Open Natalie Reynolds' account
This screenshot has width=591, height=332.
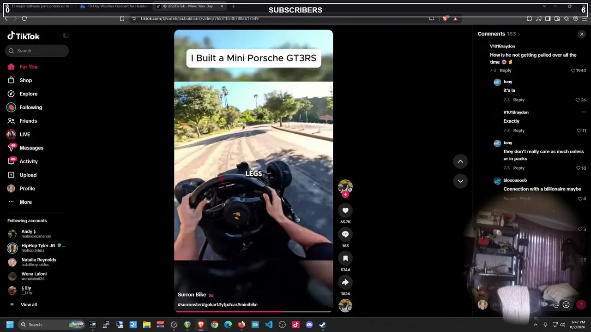coord(32,262)
